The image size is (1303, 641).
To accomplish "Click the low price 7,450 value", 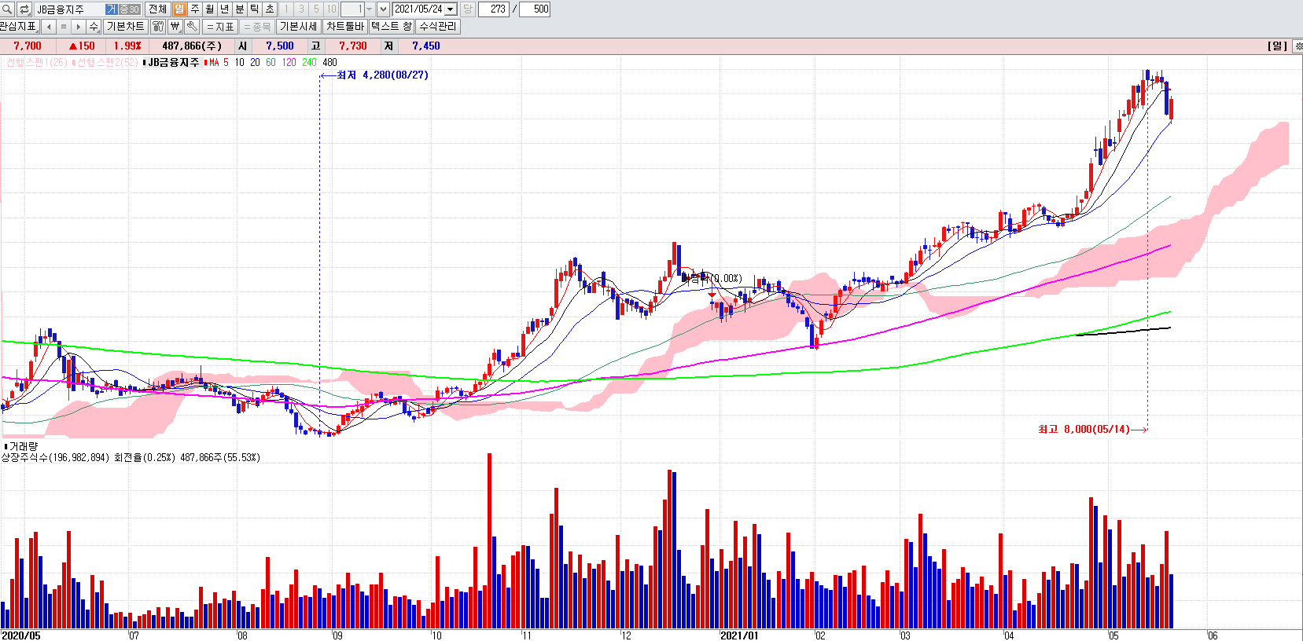I will click(426, 46).
